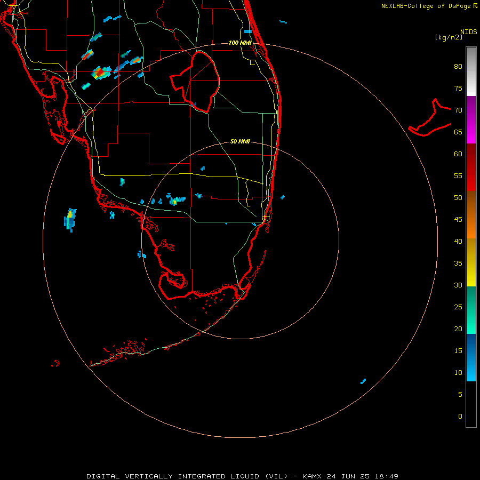480x480 pixels.
Task: Click the 50 value on the color scale
Action: (458, 197)
